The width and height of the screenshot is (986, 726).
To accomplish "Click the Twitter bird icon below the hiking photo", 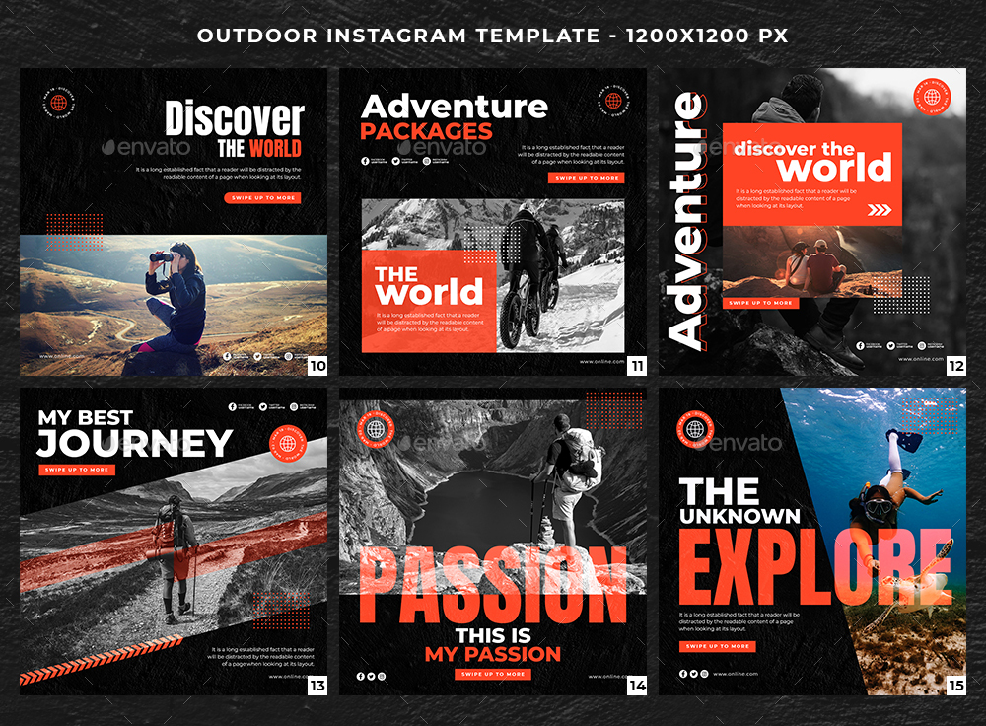I will click(x=257, y=357).
